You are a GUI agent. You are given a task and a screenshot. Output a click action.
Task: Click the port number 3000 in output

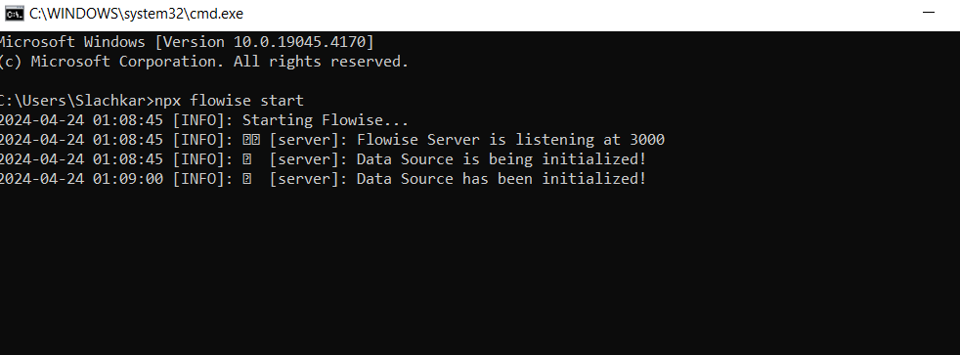click(647, 140)
